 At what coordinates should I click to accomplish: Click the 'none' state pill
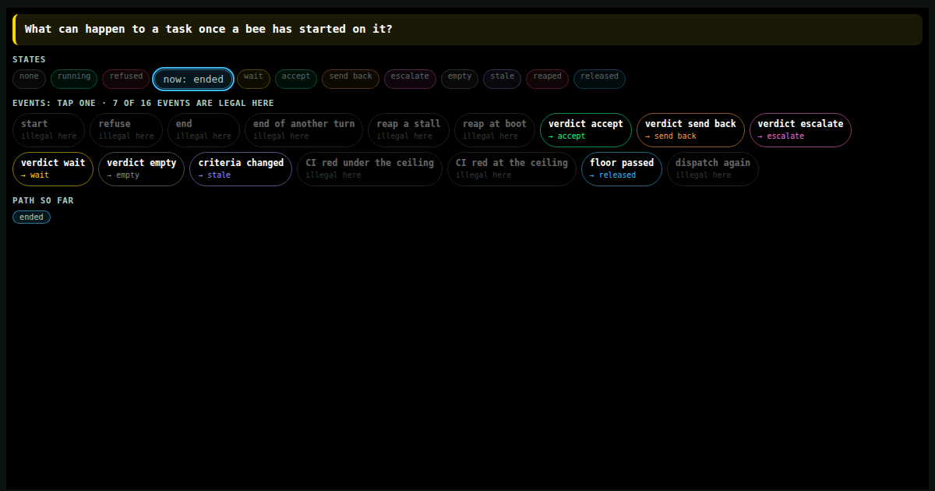pyautogui.click(x=29, y=79)
